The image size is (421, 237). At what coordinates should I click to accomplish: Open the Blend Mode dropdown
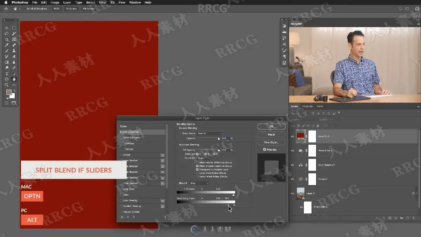(210, 133)
